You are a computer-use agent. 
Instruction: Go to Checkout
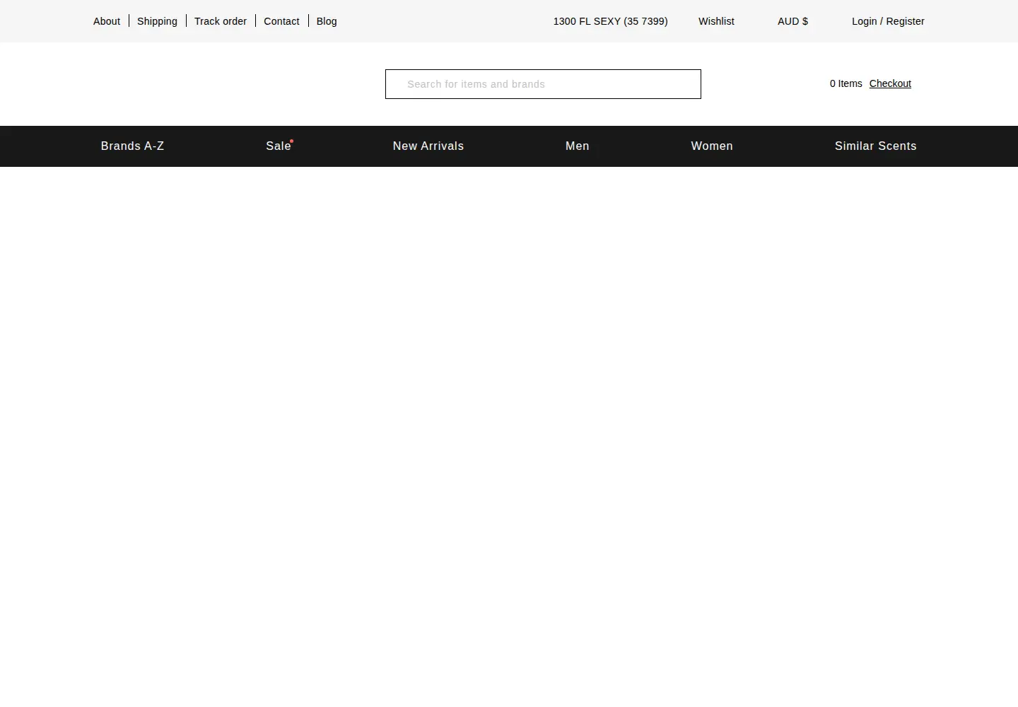890,83
